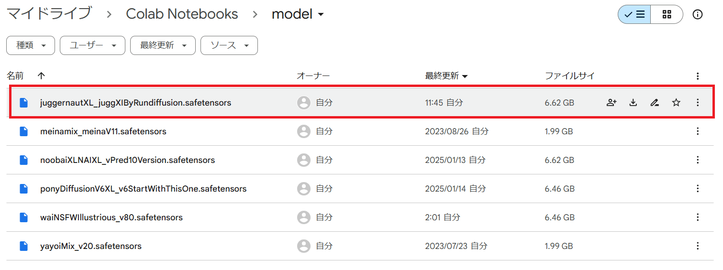This screenshot has width=723, height=270.
Task: Download the juggernautXL safetensors file
Action: click(633, 102)
